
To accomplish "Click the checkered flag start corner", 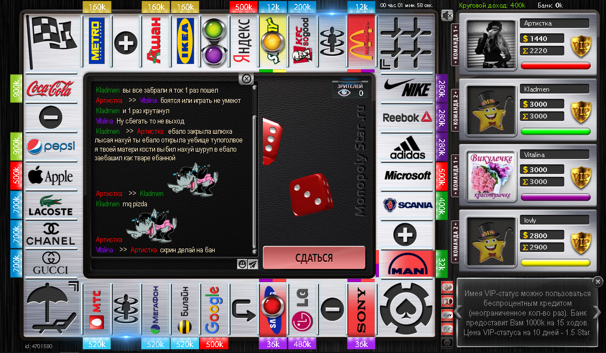I will (51, 42).
